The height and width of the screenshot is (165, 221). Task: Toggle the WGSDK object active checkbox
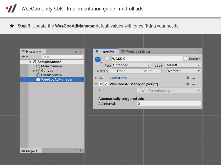tap(108, 59)
